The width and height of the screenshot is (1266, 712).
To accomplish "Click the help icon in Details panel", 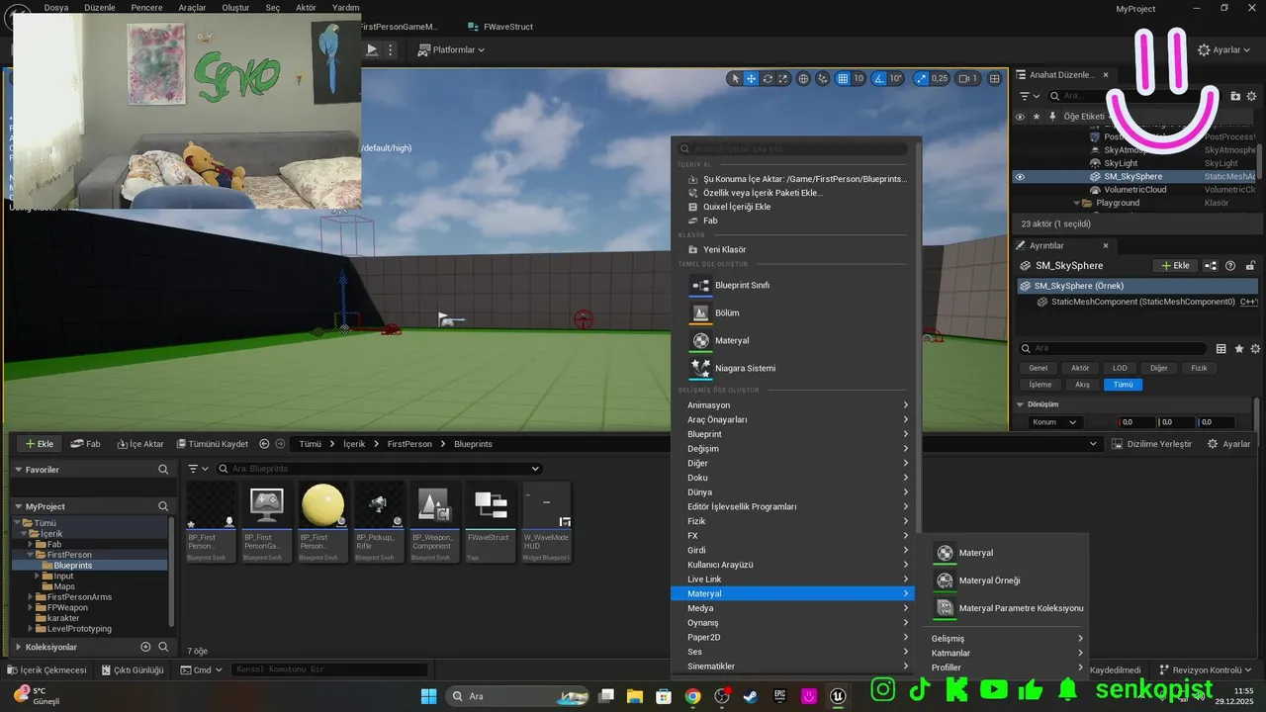I will [x=1230, y=266].
